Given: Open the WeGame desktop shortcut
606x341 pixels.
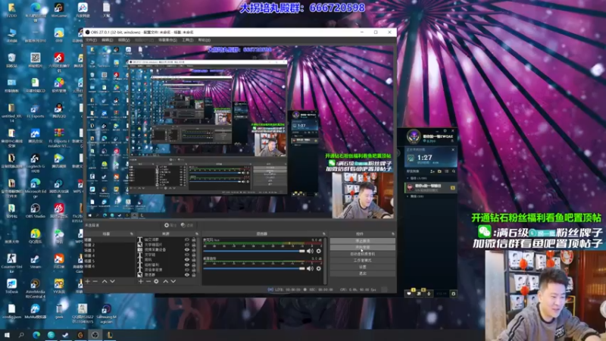Looking at the screenshot, I should [59, 10].
